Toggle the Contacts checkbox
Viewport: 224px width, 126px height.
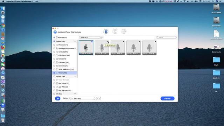point(54,52)
